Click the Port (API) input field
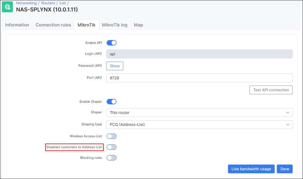 [x=199, y=78]
